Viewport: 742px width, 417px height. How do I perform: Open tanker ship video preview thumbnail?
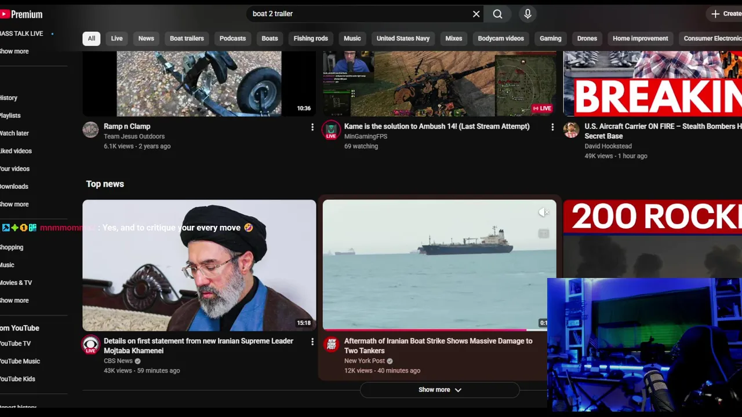tap(439, 265)
